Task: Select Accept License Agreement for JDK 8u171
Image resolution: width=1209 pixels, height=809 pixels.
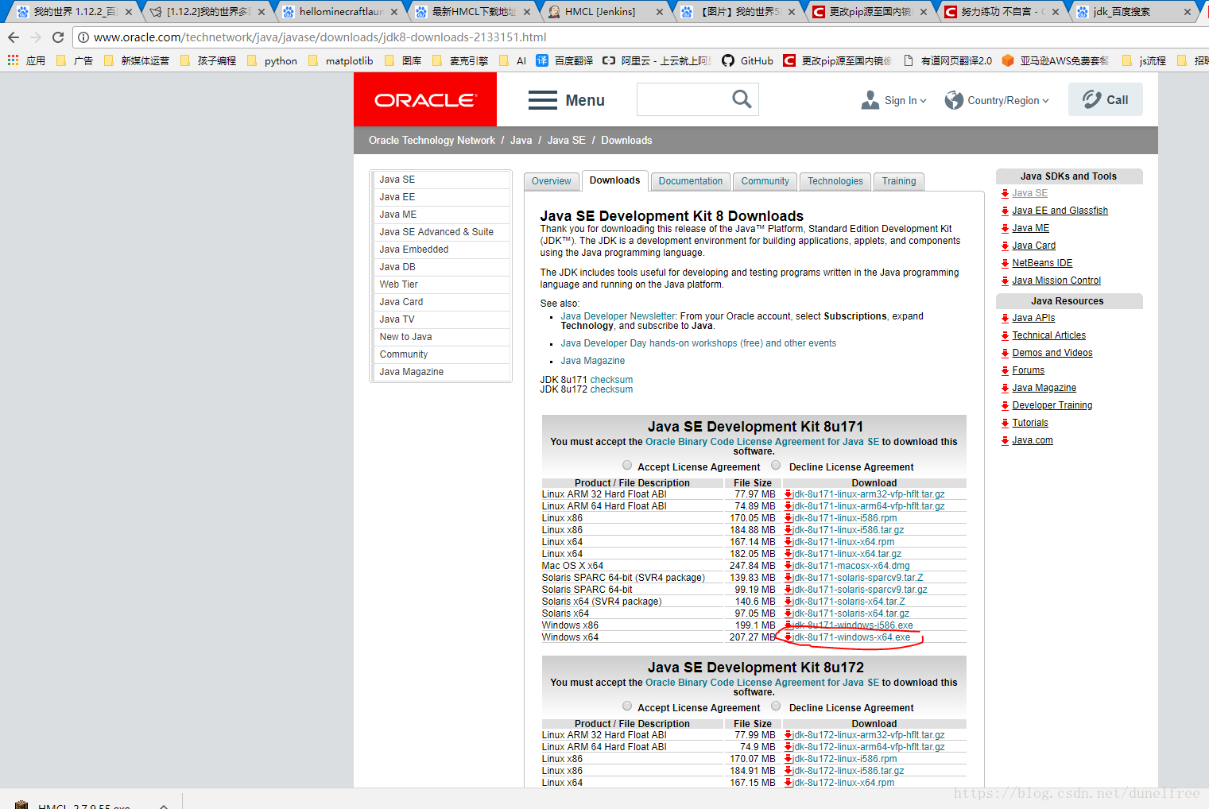Action: [x=627, y=466]
